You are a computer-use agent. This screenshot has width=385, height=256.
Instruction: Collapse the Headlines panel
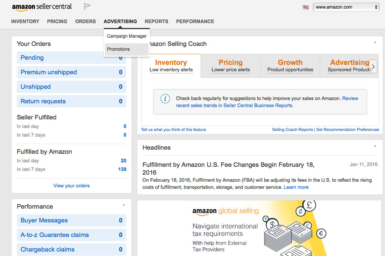(375, 147)
